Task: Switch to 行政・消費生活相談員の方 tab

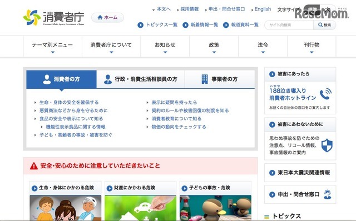Action: point(141,79)
